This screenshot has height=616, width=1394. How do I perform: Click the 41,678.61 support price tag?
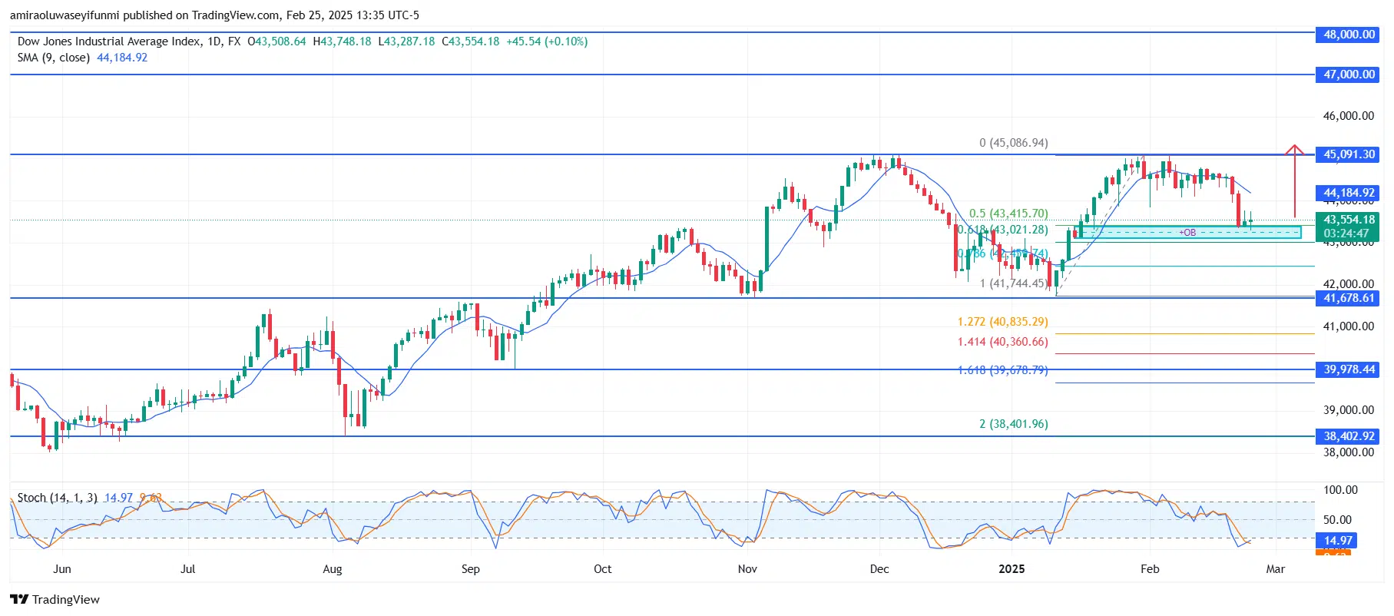pyautogui.click(x=1348, y=298)
